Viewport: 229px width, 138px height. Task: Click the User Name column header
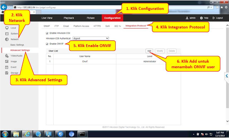tap(85, 56)
